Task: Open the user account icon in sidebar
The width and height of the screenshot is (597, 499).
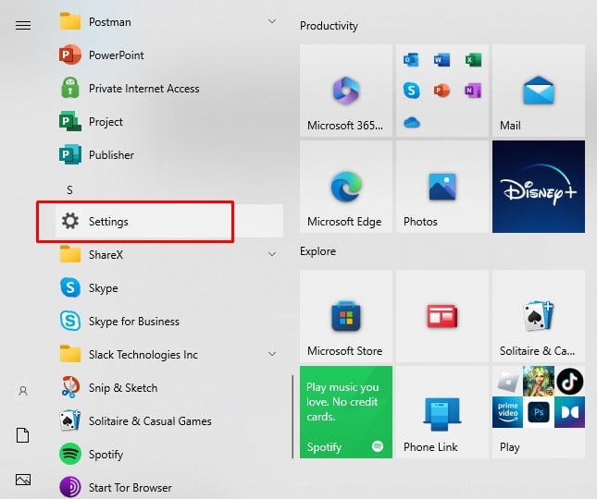Action: click(x=23, y=391)
